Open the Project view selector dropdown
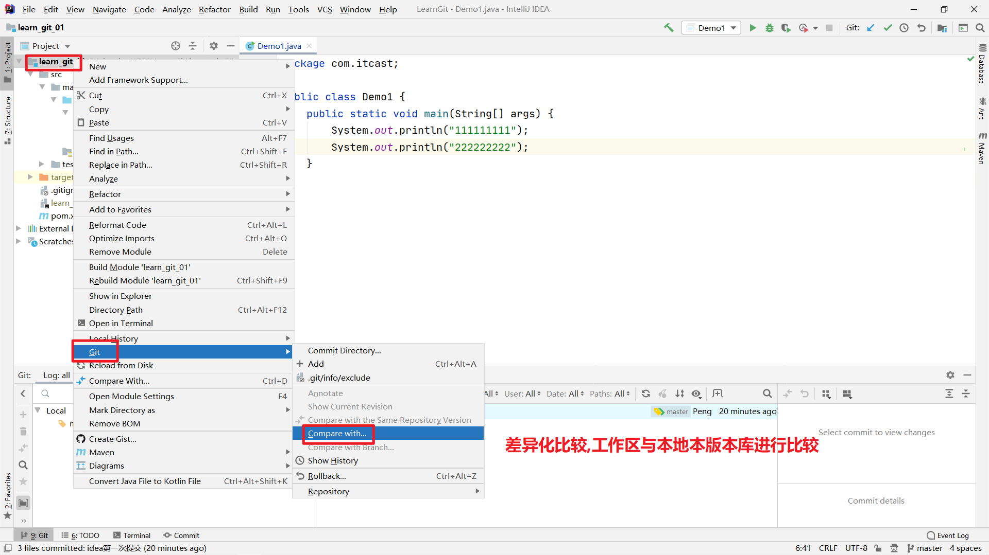The height and width of the screenshot is (555, 989). point(46,46)
